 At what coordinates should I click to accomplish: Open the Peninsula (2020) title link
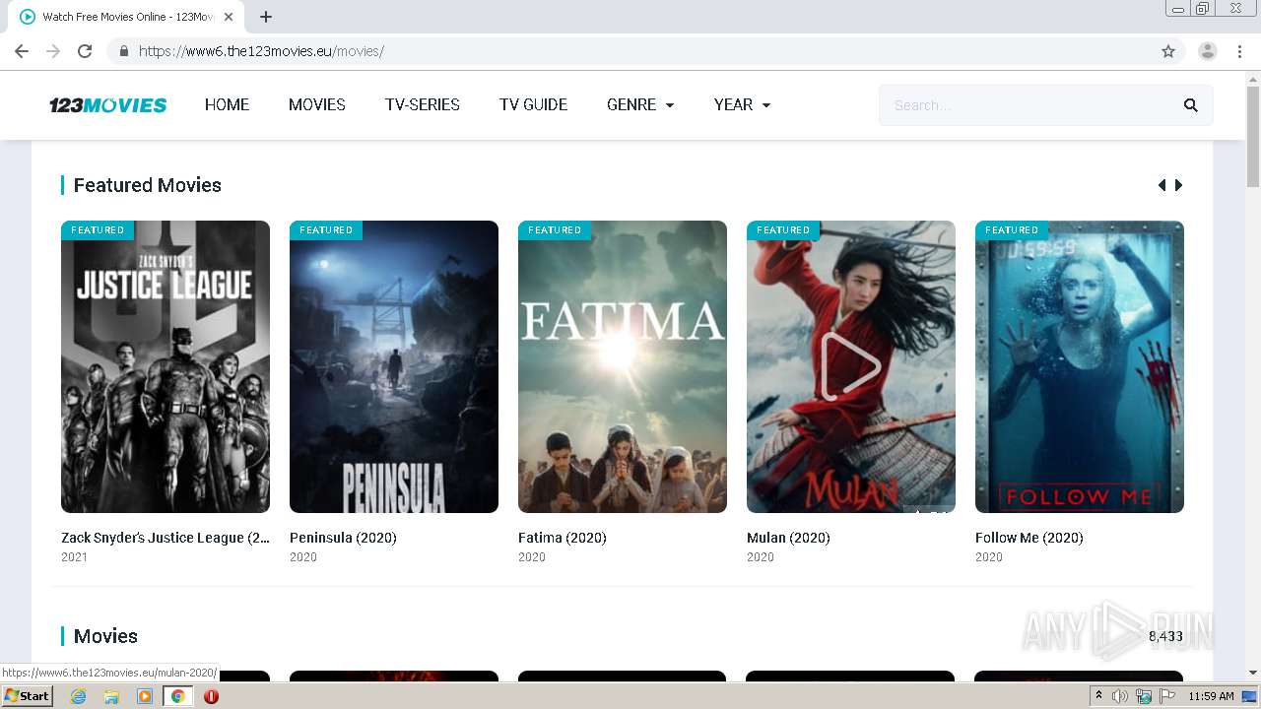click(343, 538)
